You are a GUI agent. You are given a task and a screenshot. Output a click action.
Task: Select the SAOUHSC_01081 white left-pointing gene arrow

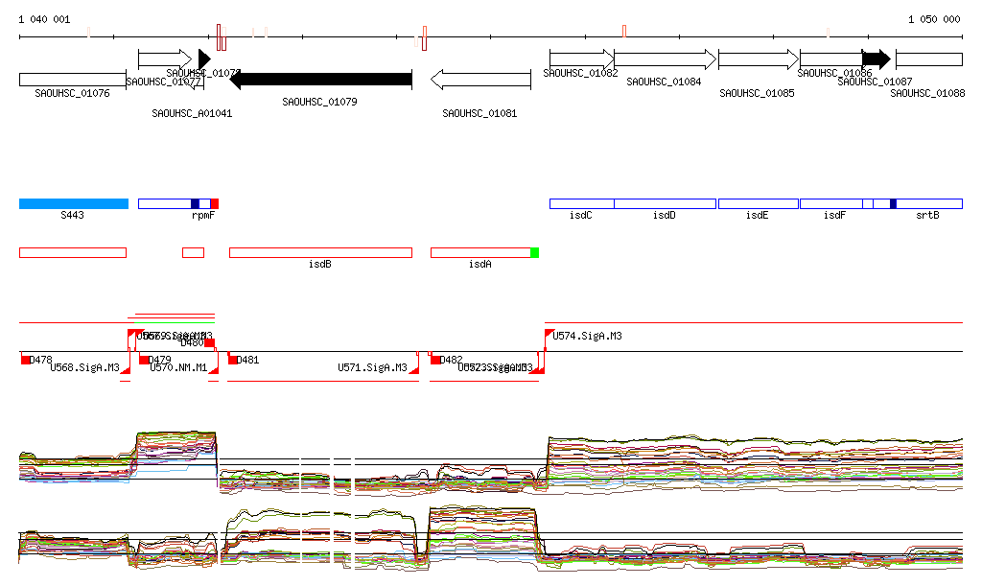tap(481, 79)
